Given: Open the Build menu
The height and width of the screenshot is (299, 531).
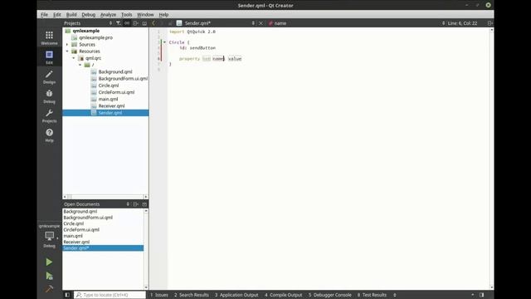Looking at the screenshot, I should pyautogui.click(x=71, y=15).
